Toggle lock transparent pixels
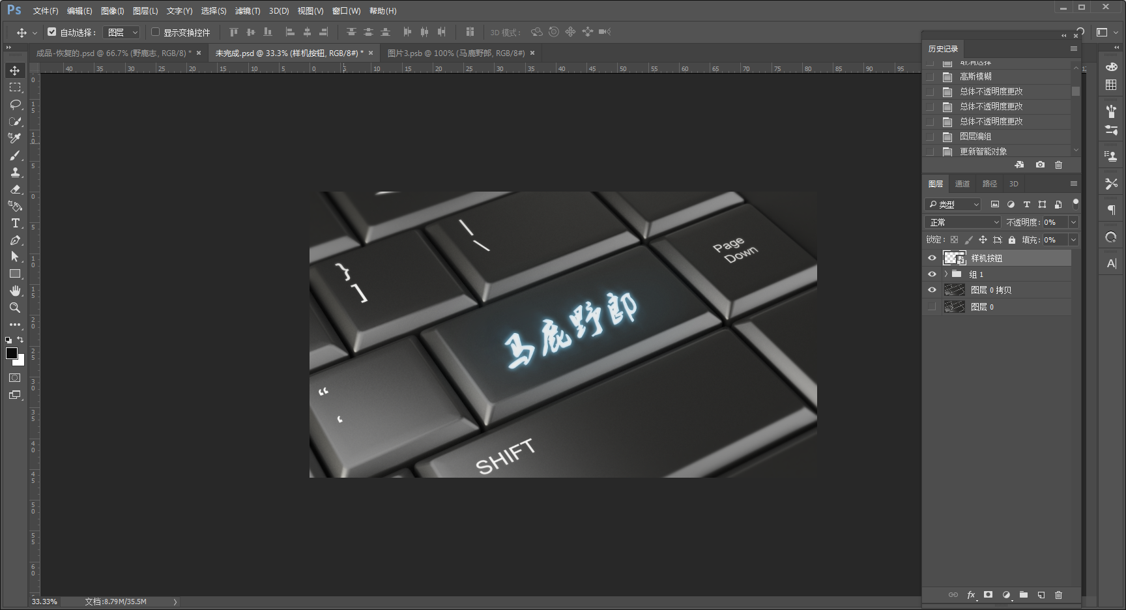 click(x=954, y=240)
